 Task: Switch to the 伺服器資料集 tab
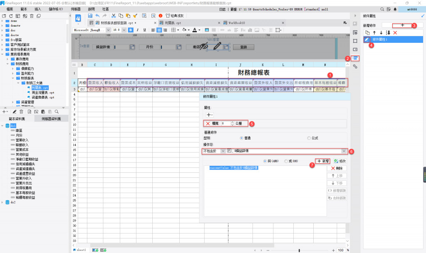pos(51,119)
